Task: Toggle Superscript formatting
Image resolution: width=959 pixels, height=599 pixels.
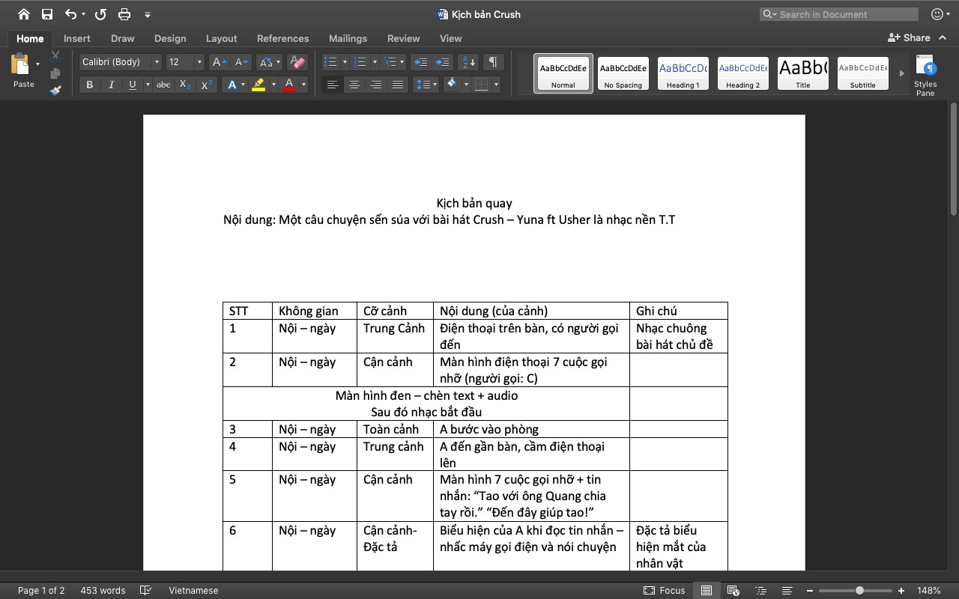Action: click(207, 85)
